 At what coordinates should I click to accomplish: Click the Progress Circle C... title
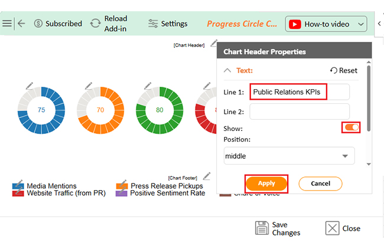[x=242, y=24]
